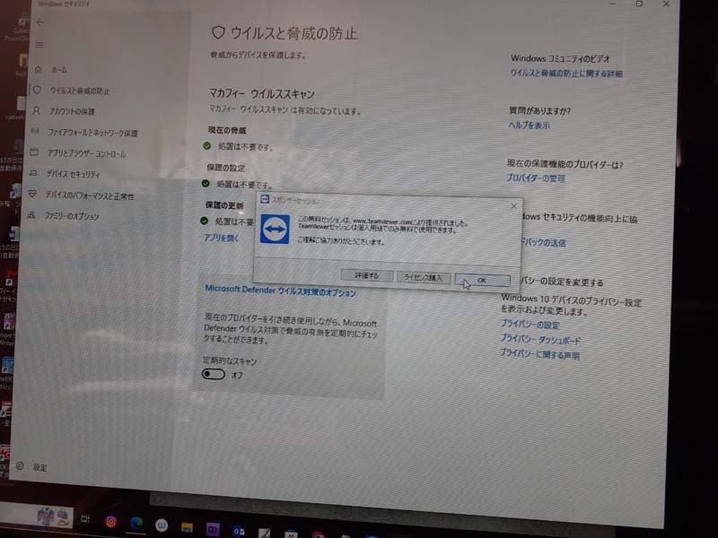
Task: Open 設定 at the sidebar bottom
Action: click(31, 466)
